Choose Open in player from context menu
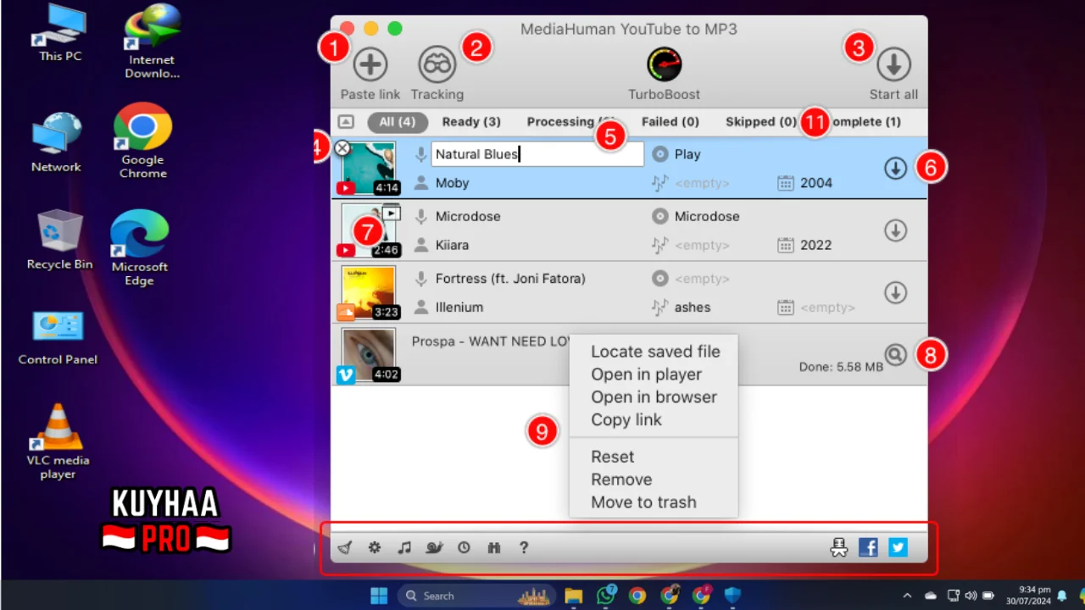Viewport: 1085px width, 610px height. [647, 374]
